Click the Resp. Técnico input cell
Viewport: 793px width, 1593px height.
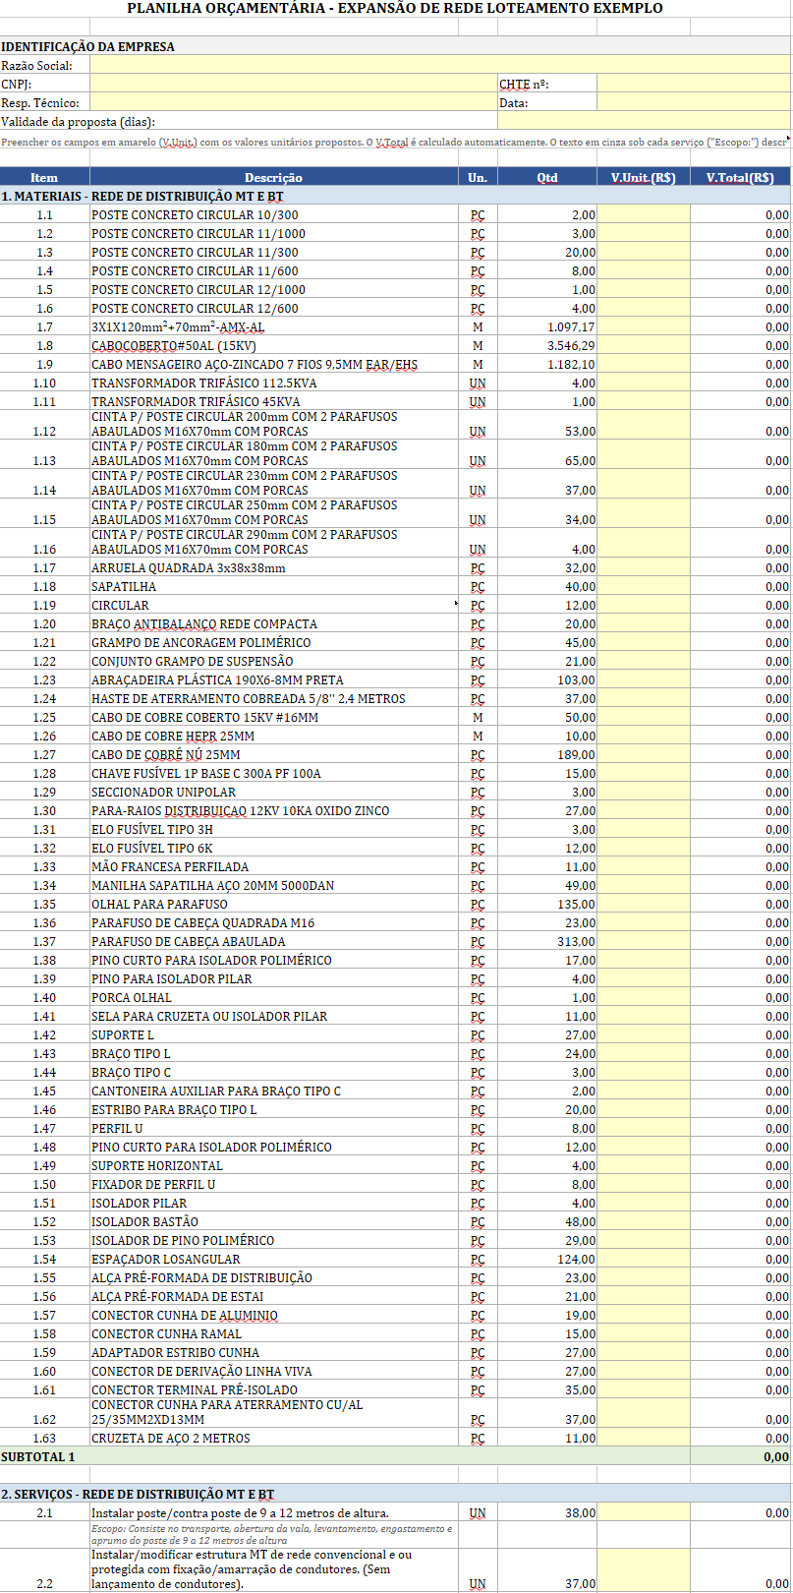click(294, 102)
